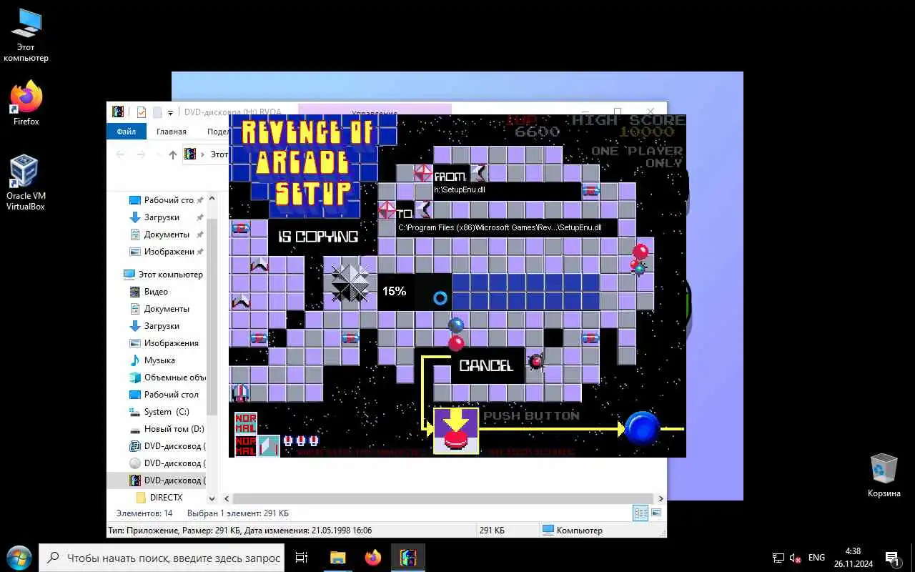Click the horizontal scrollbar right arrow
The width and height of the screenshot is (915, 572).
coord(661,498)
